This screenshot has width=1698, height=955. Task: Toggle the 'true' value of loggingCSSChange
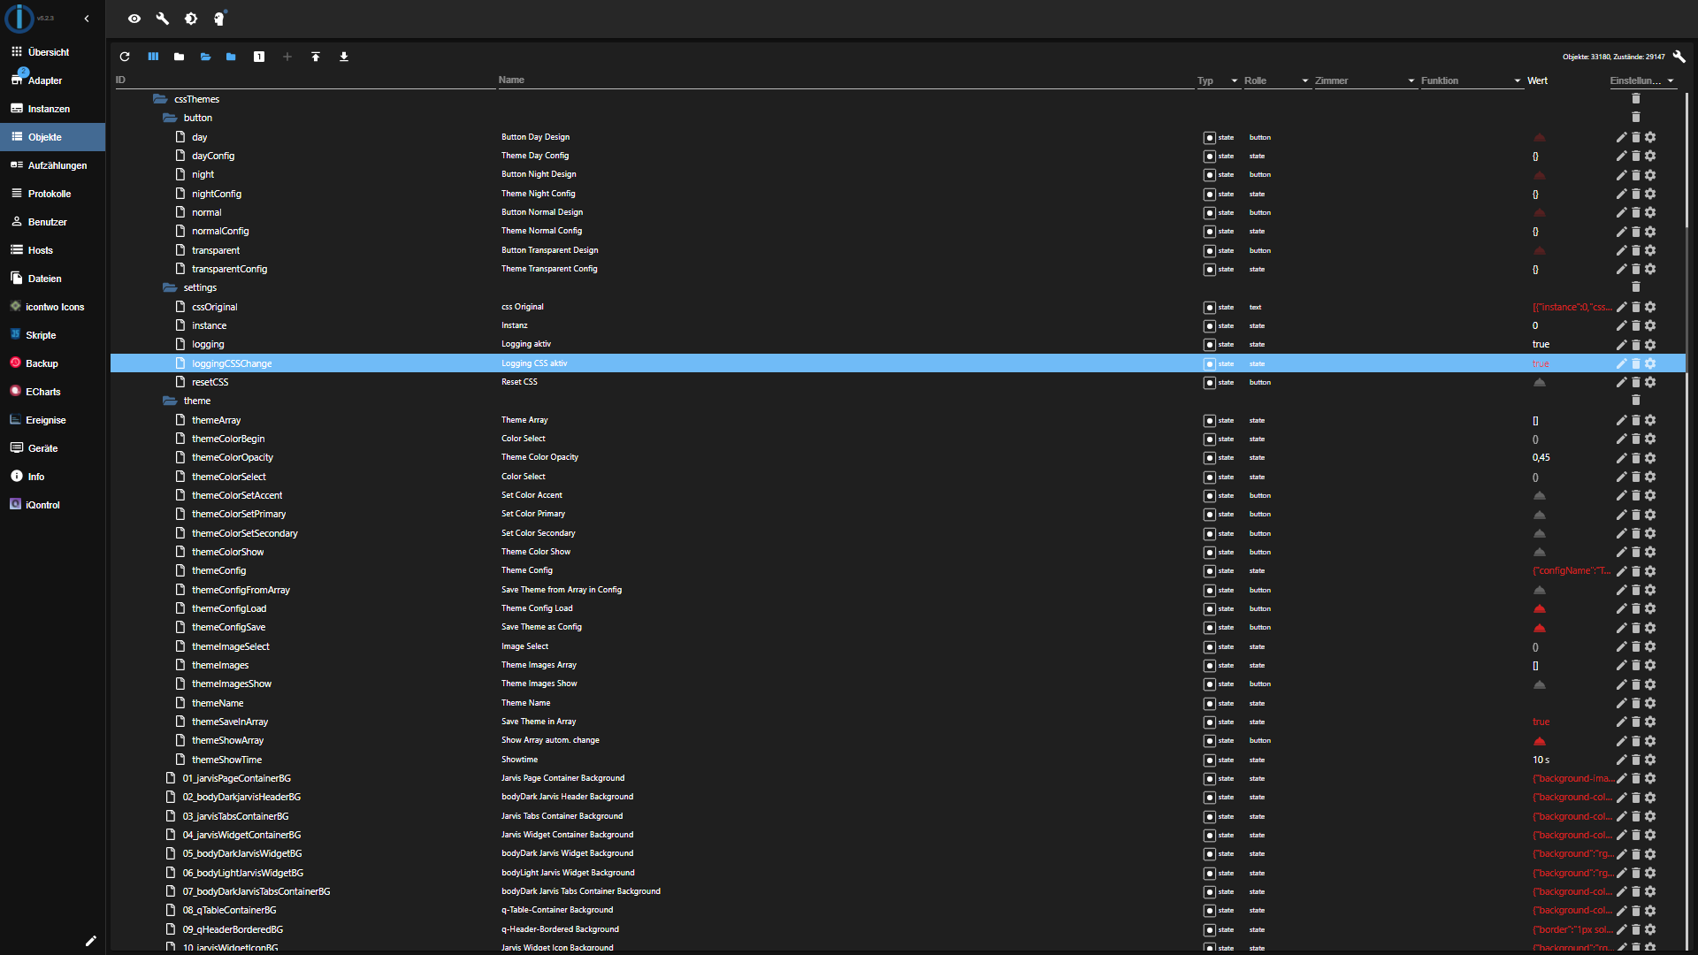point(1541,363)
